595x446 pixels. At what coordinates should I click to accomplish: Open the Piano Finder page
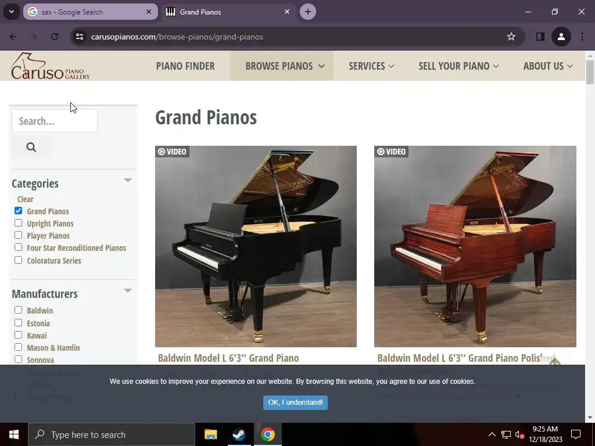(185, 66)
